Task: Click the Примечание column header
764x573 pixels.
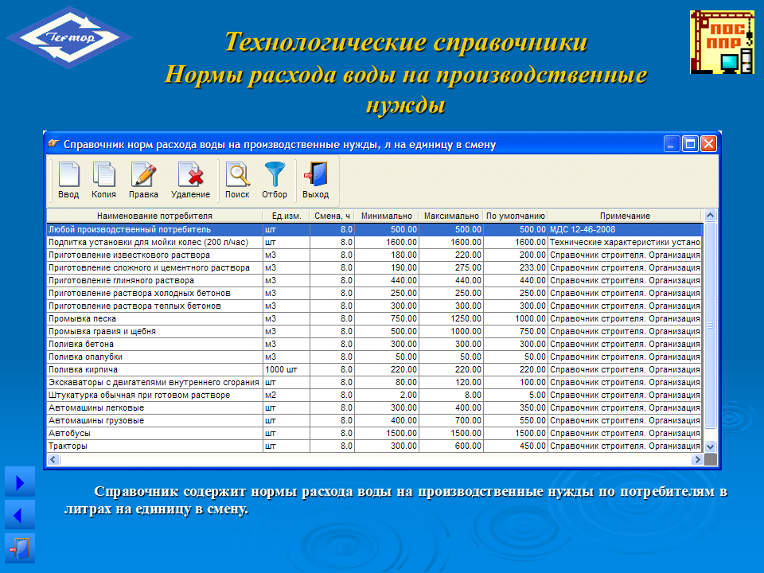Action: pyautogui.click(x=625, y=216)
